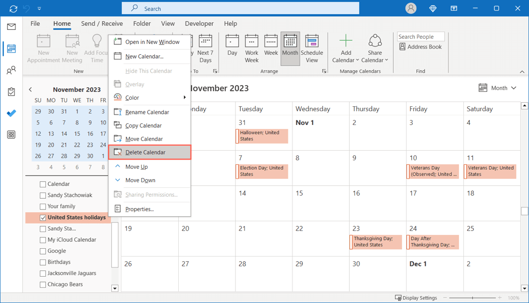Screen dimensions: 529x303
Task: Click the Undo arrow in title bar
Action: 26,8
